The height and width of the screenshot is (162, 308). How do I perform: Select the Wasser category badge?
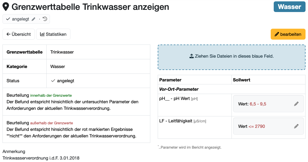(x=290, y=7)
